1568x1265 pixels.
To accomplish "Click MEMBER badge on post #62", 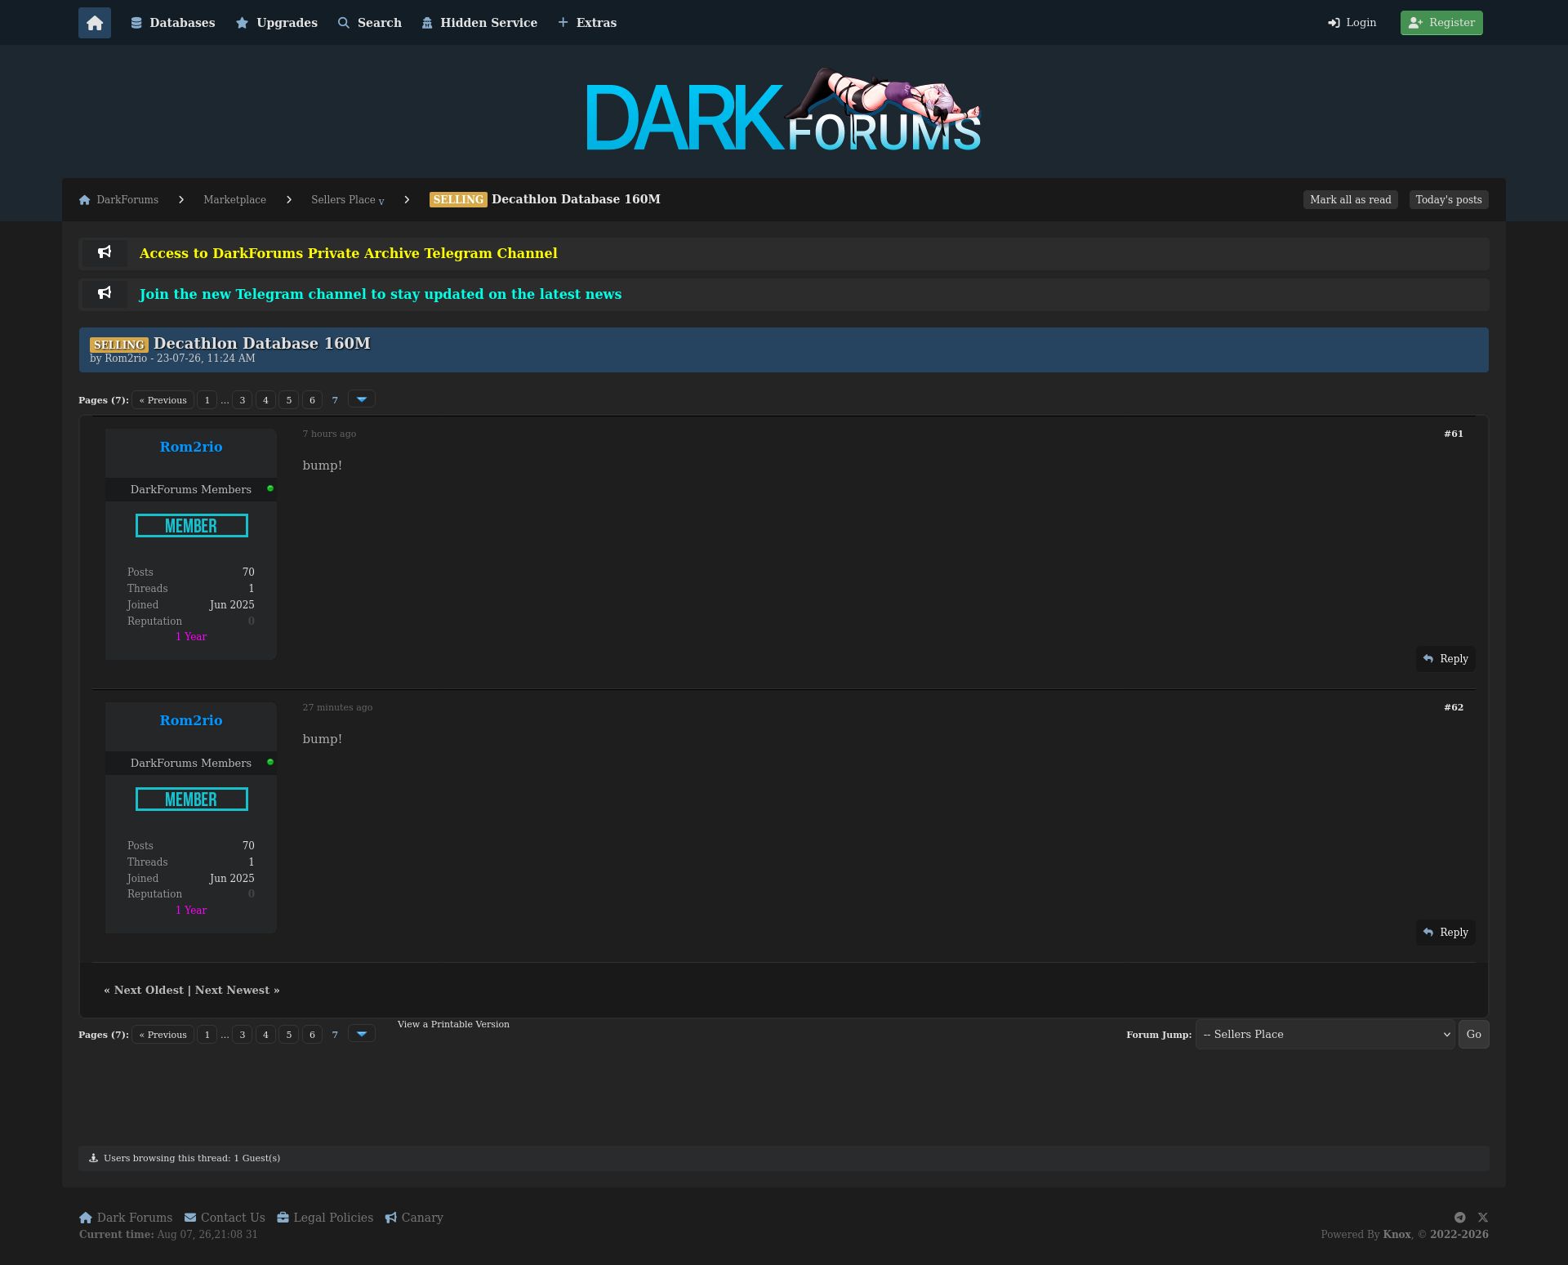I will [192, 800].
